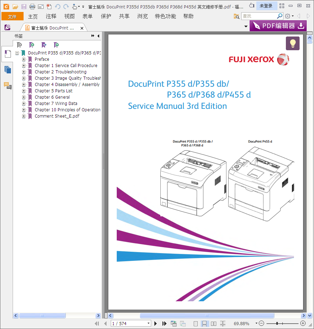Expand Chapter 7 Wiring Data bookmark
Screen dimensions: 314x329
pos(24,104)
